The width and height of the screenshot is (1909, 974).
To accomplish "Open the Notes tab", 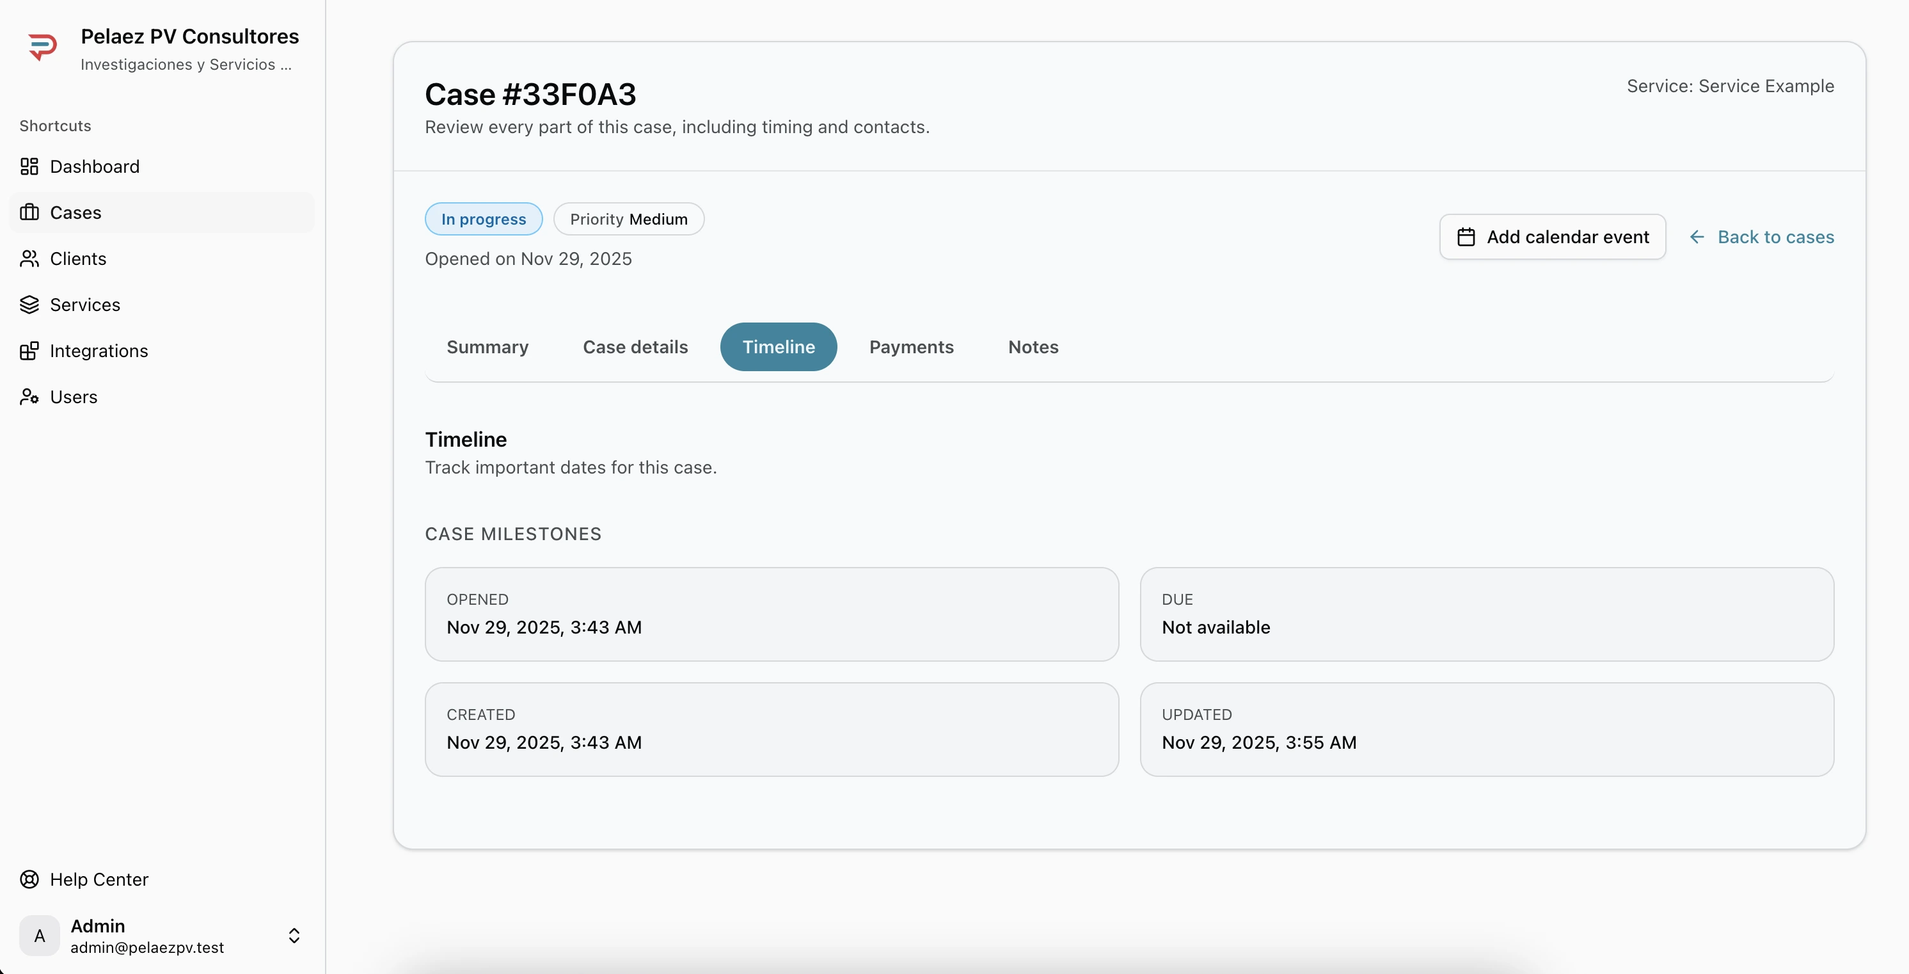I will pos(1033,347).
